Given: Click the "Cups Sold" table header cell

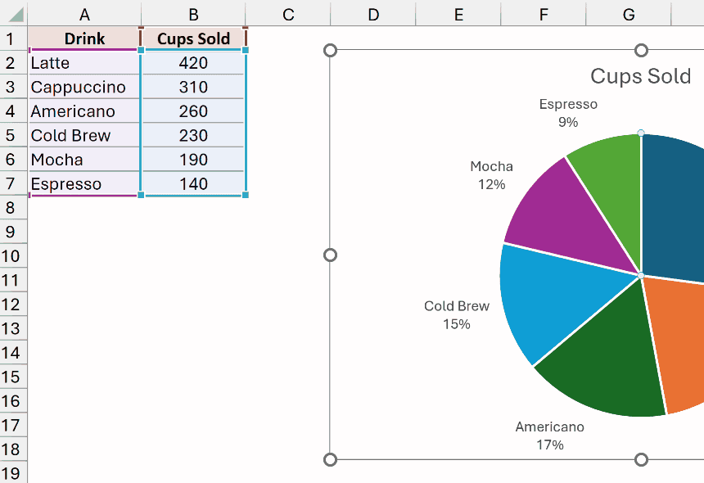Looking at the screenshot, I should [x=193, y=38].
